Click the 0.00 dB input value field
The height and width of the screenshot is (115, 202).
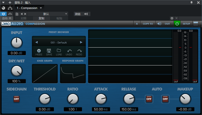(x=17, y=53)
